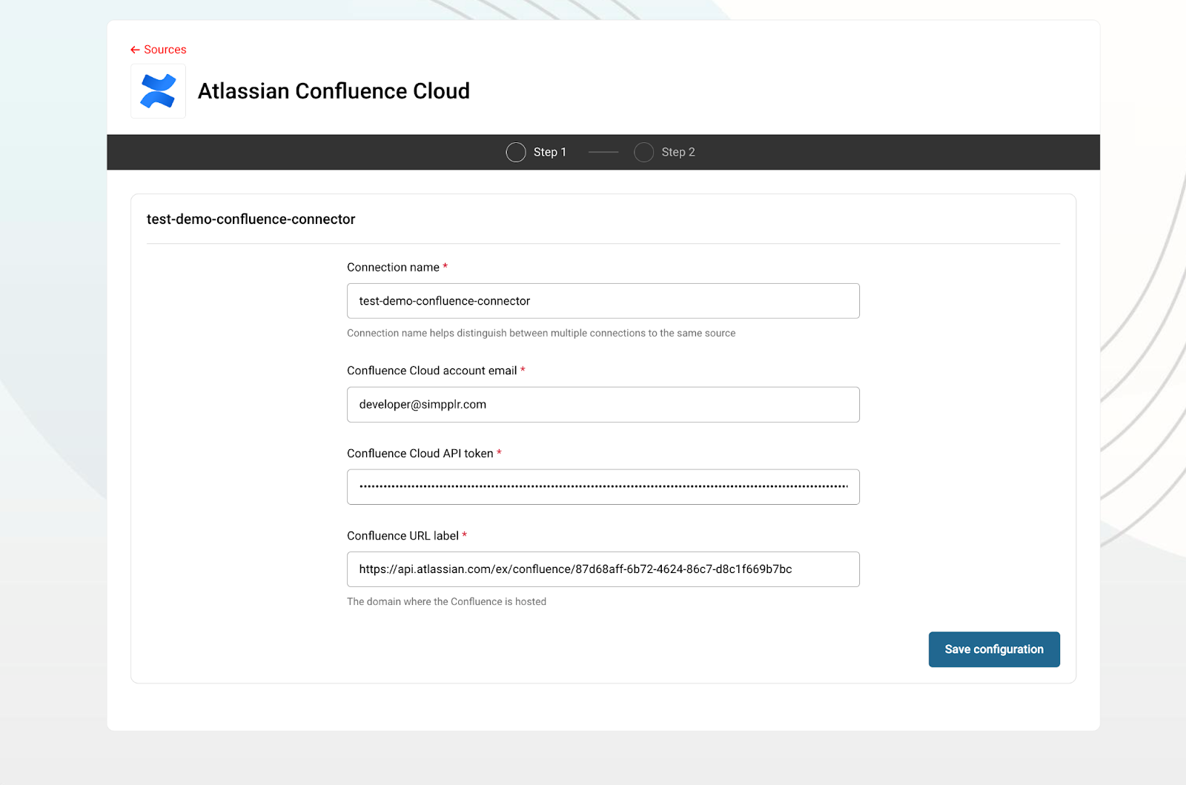Click the Confluence URL label input field
Viewport: 1186px width, 785px height.
[603, 569]
